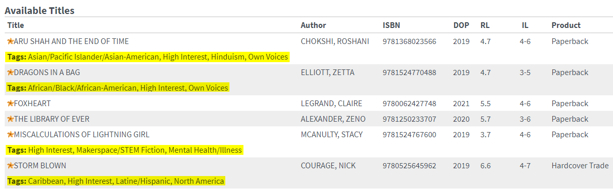Open THE LIBRARY OF EVER entry

54,119
